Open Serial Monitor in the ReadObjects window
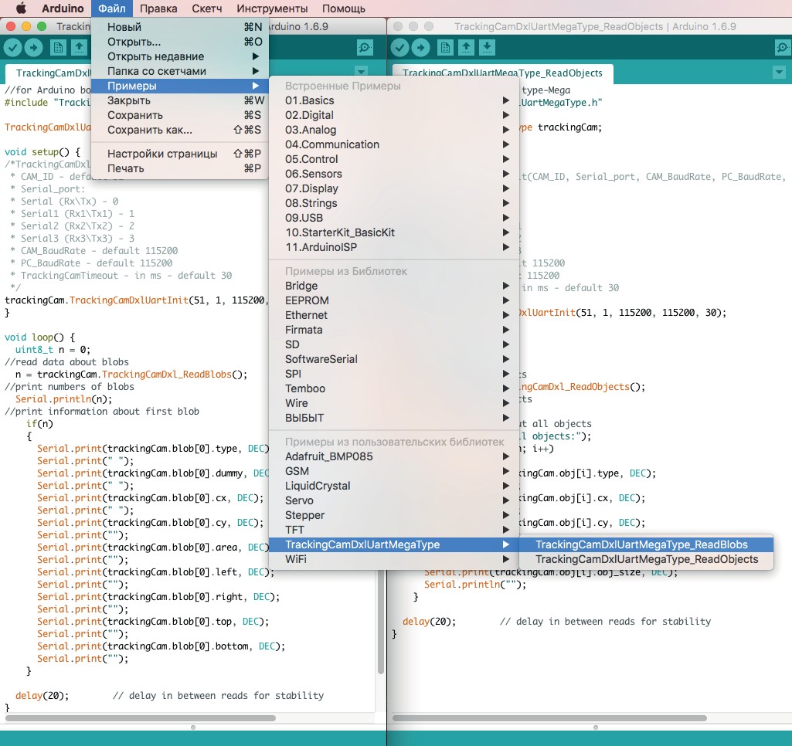The height and width of the screenshot is (746, 792). point(781,48)
